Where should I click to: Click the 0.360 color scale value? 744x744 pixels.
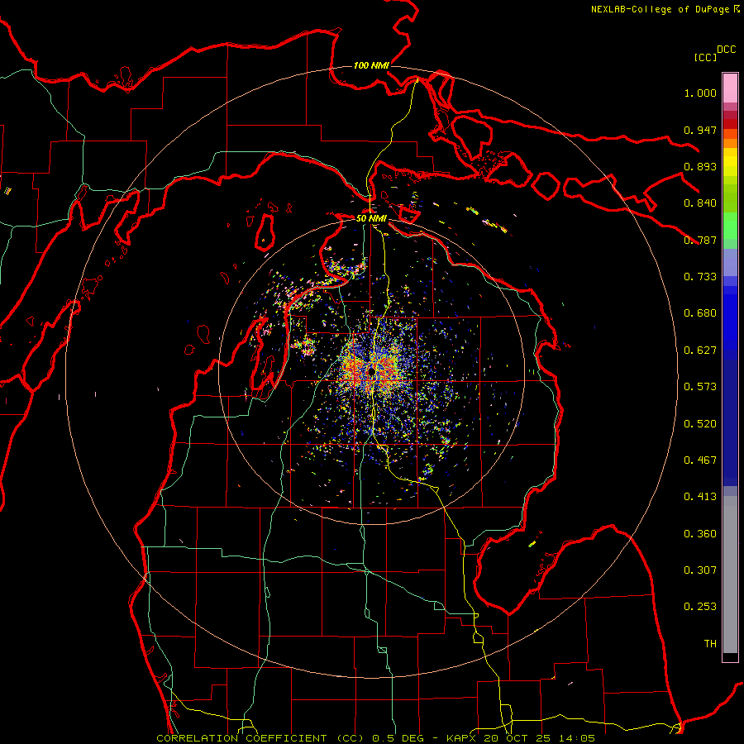click(700, 534)
